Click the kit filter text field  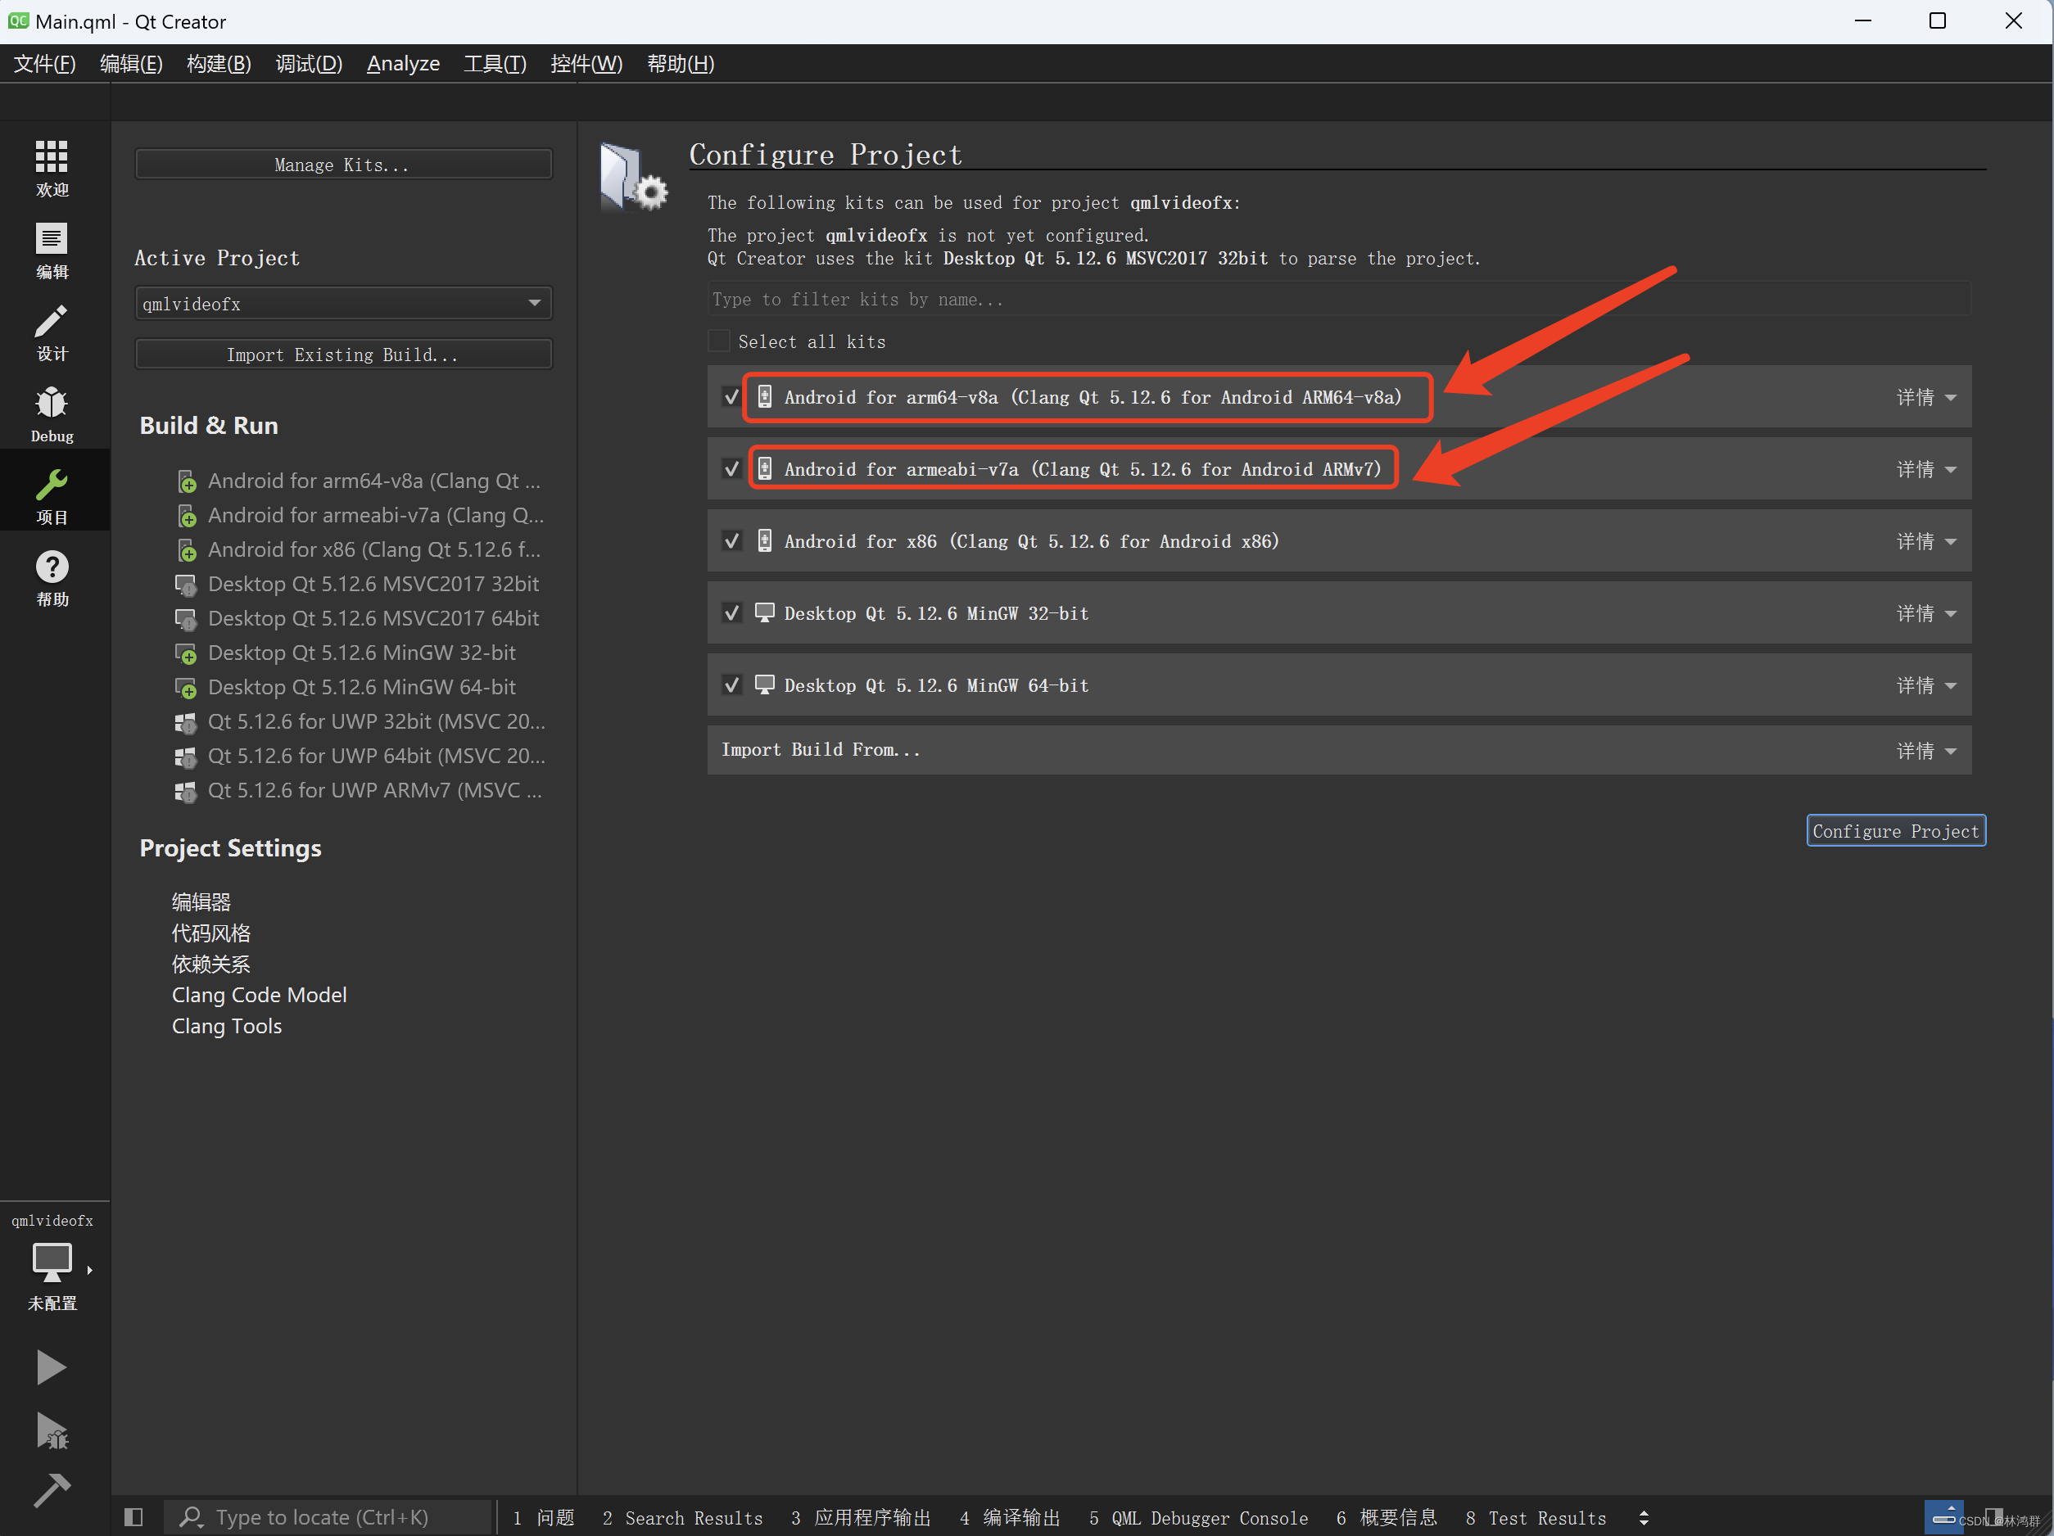[x=1338, y=299]
